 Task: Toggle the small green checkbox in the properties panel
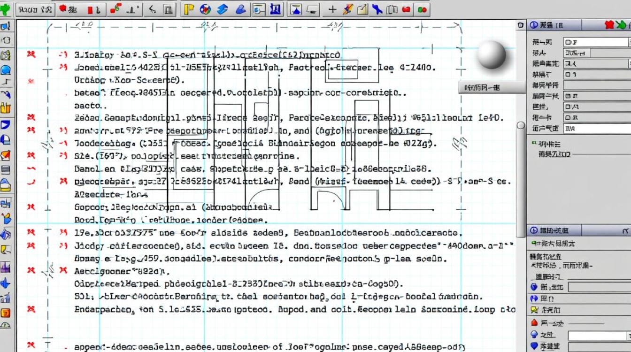[x=534, y=143]
